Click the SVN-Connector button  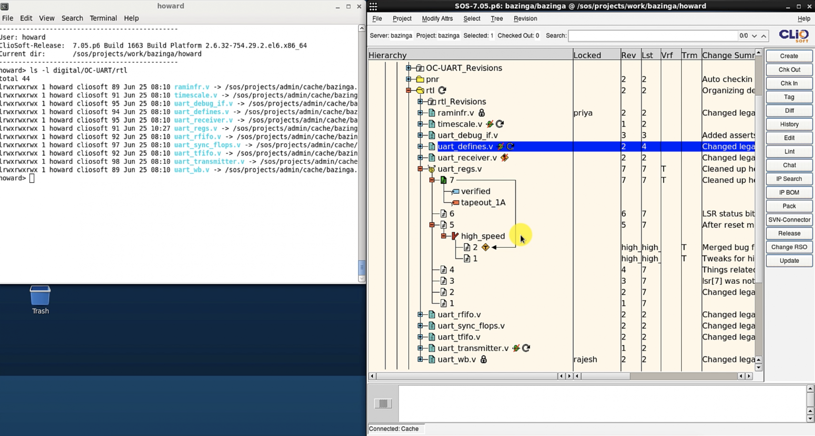[789, 220]
